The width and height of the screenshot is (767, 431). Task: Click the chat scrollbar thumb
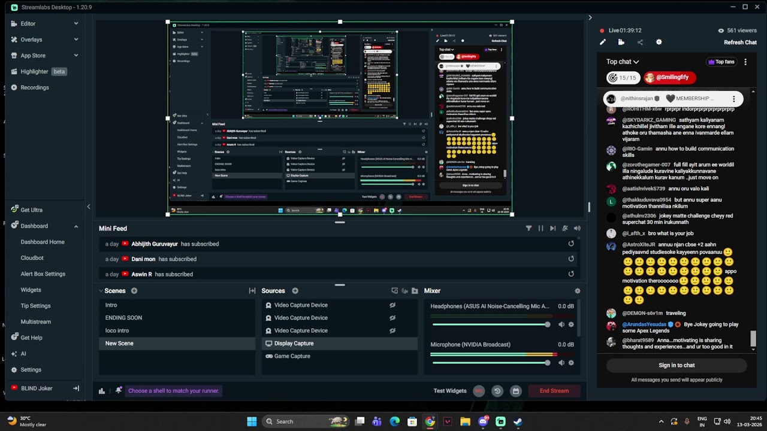coord(753,339)
